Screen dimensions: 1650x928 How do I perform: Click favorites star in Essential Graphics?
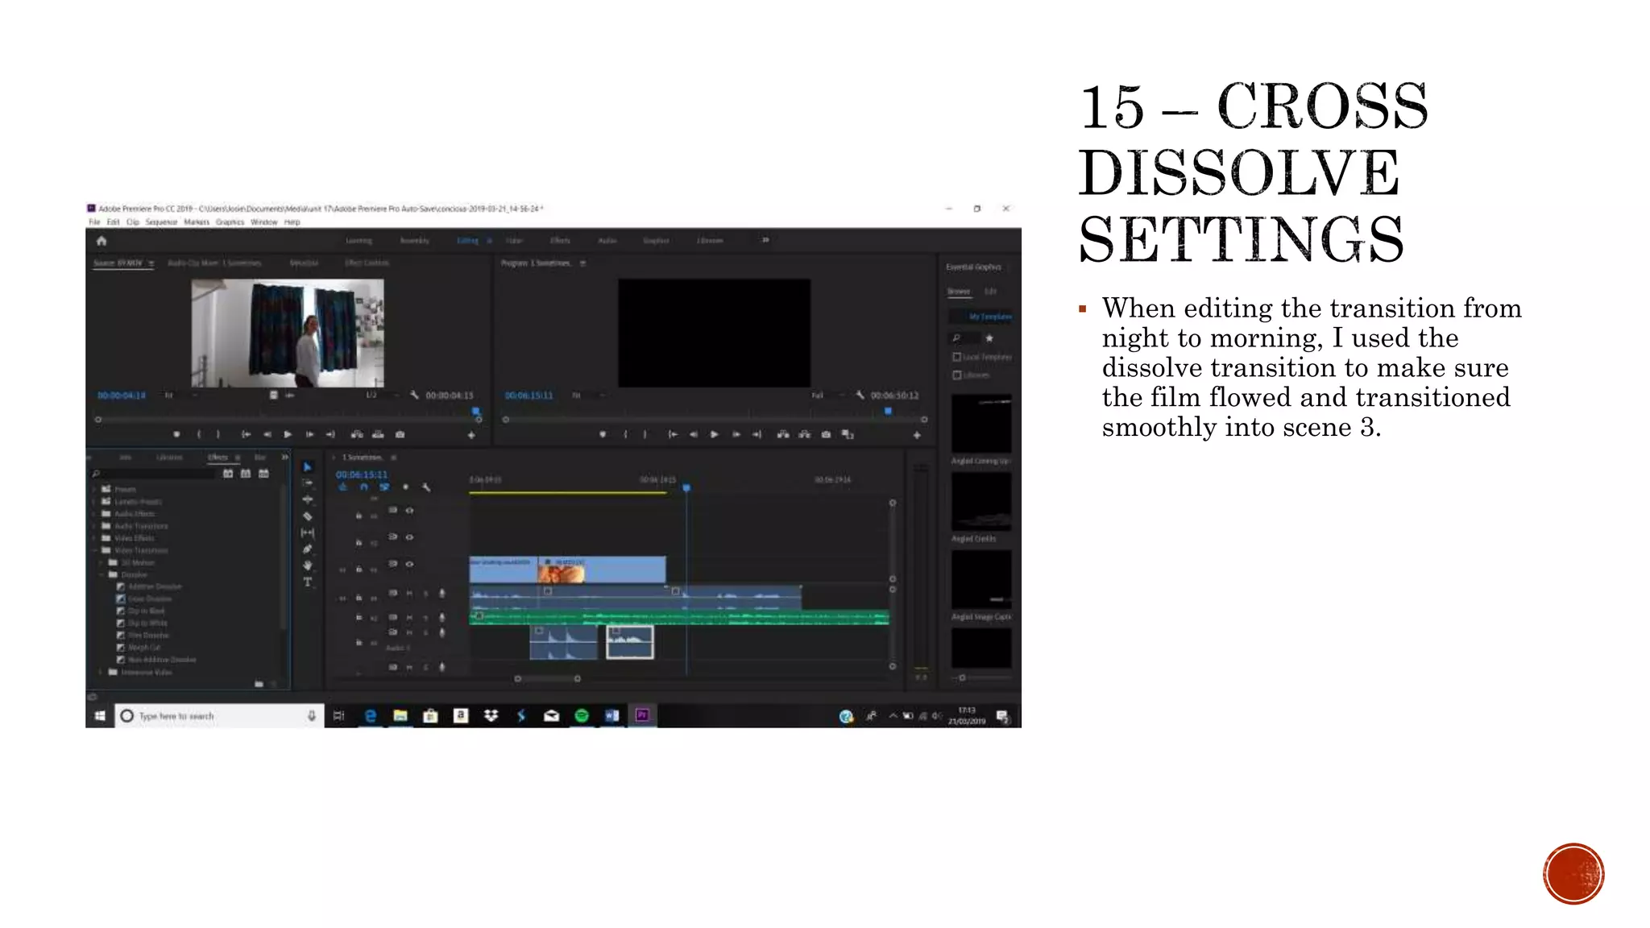pos(989,338)
